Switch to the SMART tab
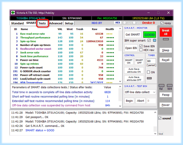This screenshot has width=183, height=145. click(31, 23)
